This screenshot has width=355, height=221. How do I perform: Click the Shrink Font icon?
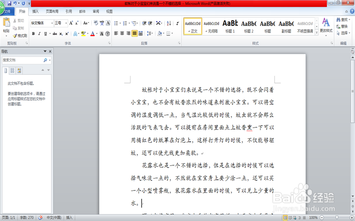77,23
